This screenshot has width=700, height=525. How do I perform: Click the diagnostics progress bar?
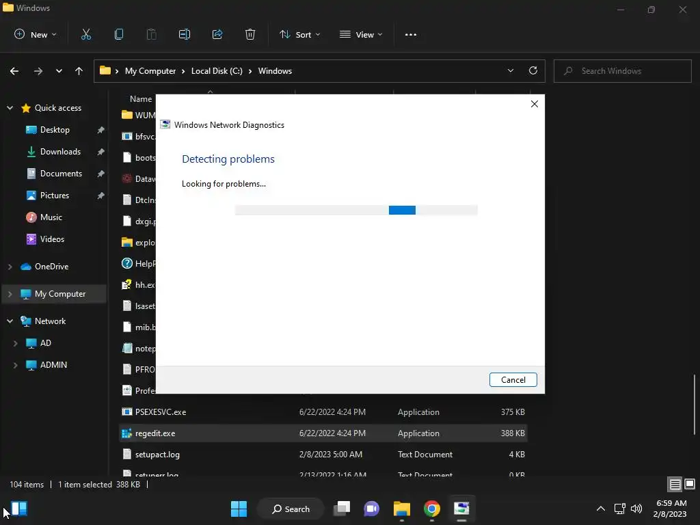355,210
